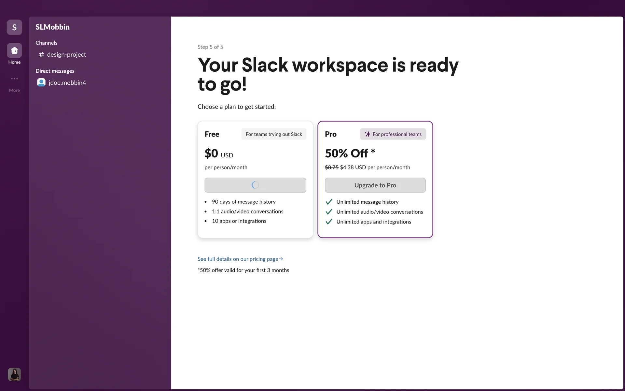Click the For teams trying out Slack badge
Screen dimensions: 625x391
click(273, 134)
